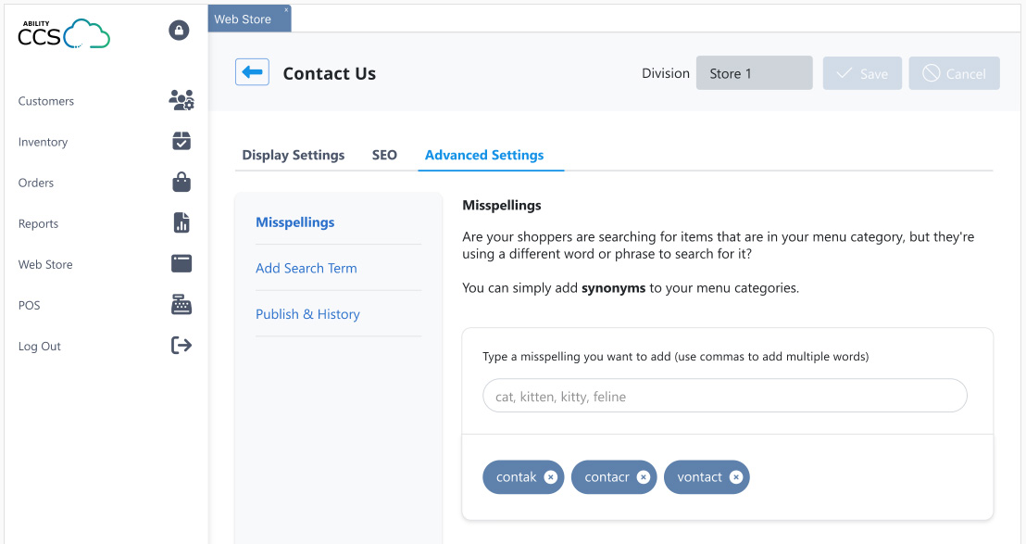Switch to the Display Settings tab

293,155
